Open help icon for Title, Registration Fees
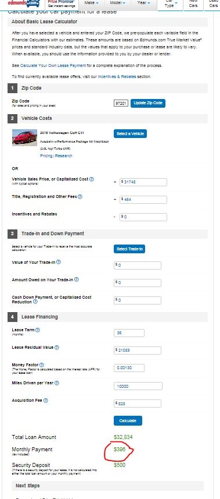The image size is (220, 499). 80,197
